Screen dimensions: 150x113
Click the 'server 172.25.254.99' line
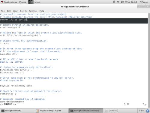[13, 20]
